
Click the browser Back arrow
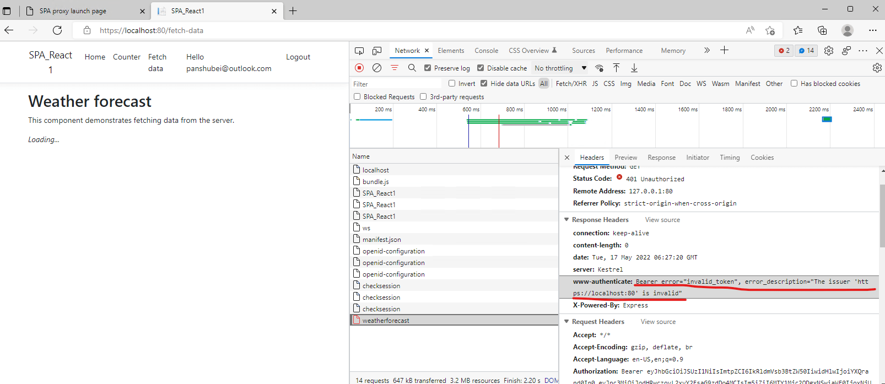9,30
